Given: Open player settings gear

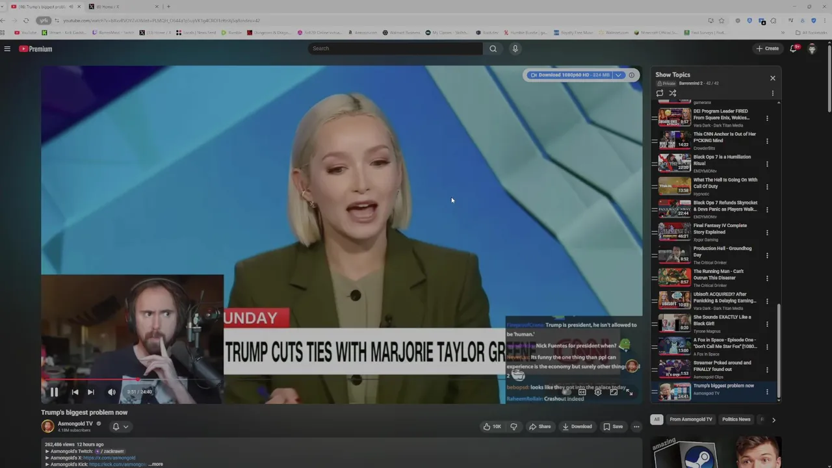Looking at the screenshot, I should click(x=598, y=392).
